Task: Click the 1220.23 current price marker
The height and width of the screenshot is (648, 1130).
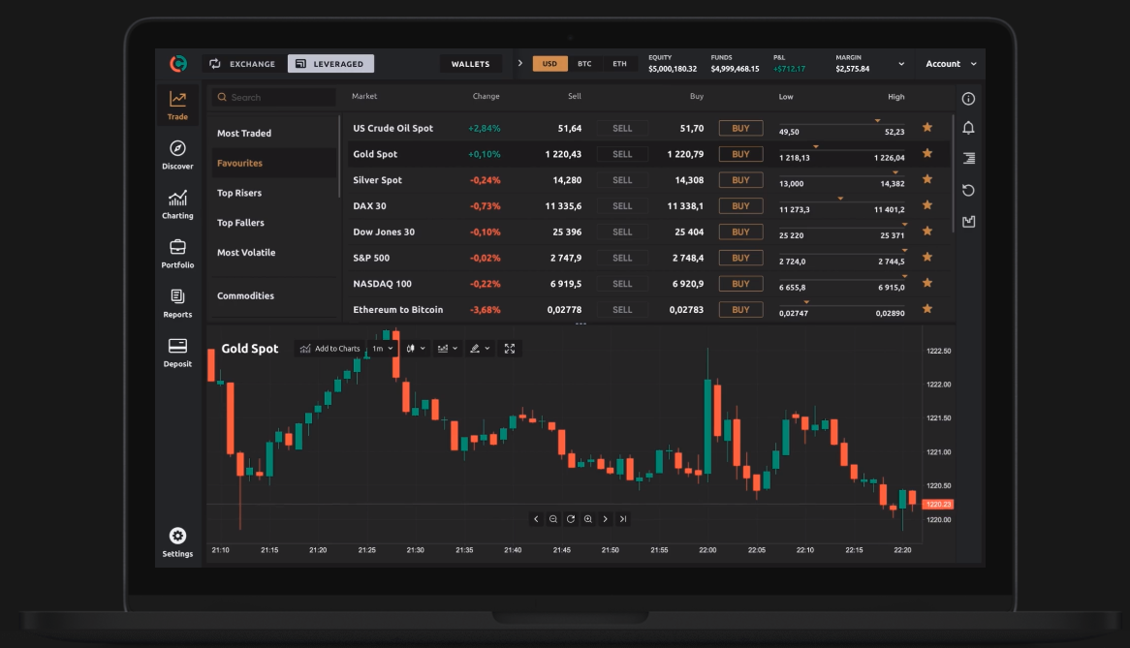Action: (x=938, y=505)
